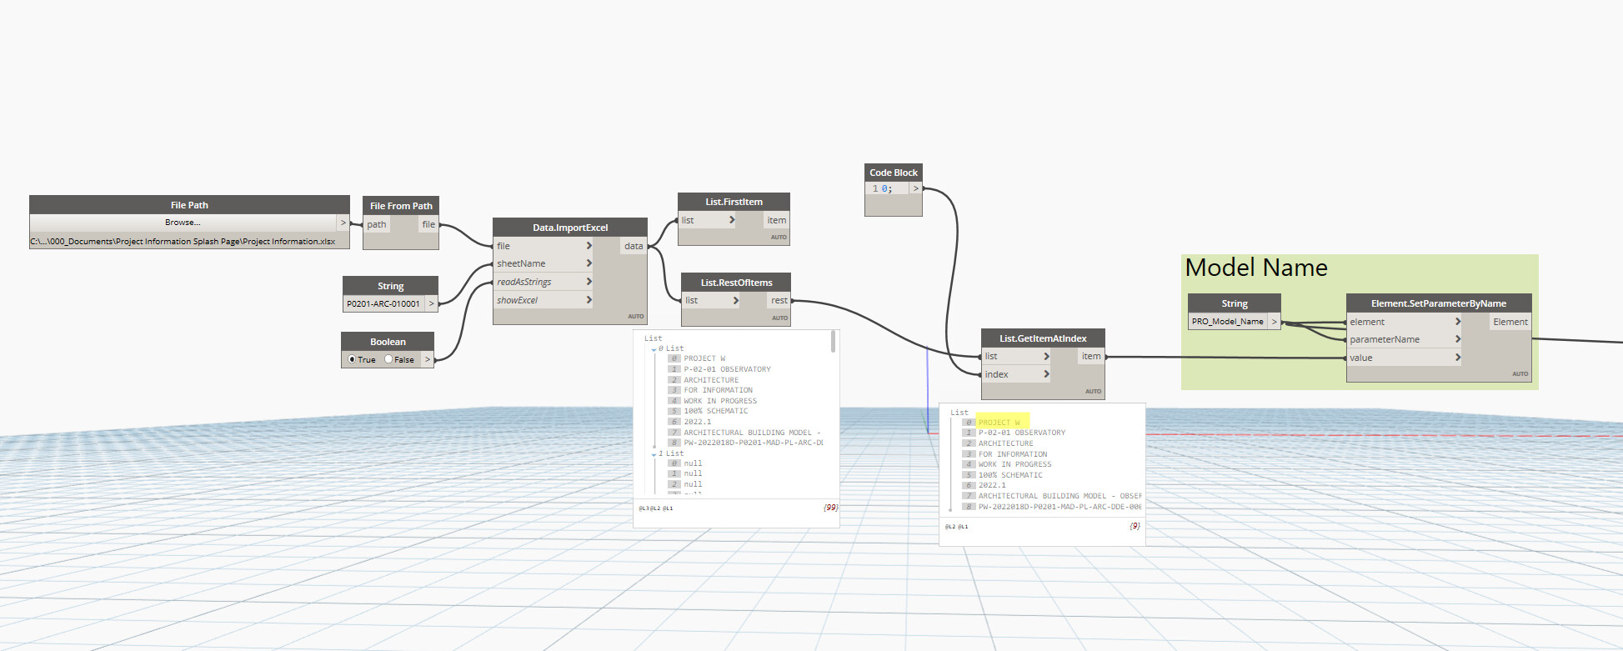
Task: Open the index port chevron on List.GetItemAtIndex
Action: click(1046, 374)
